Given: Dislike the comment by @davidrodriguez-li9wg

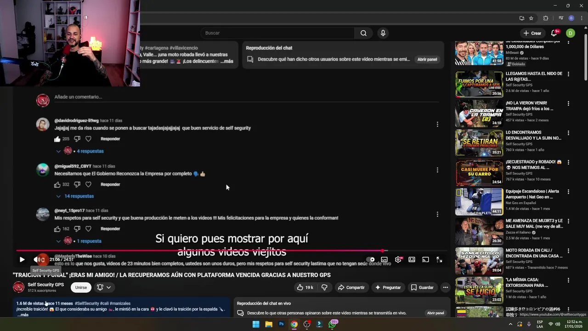Looking at the screenshot, I should point(77,139).
